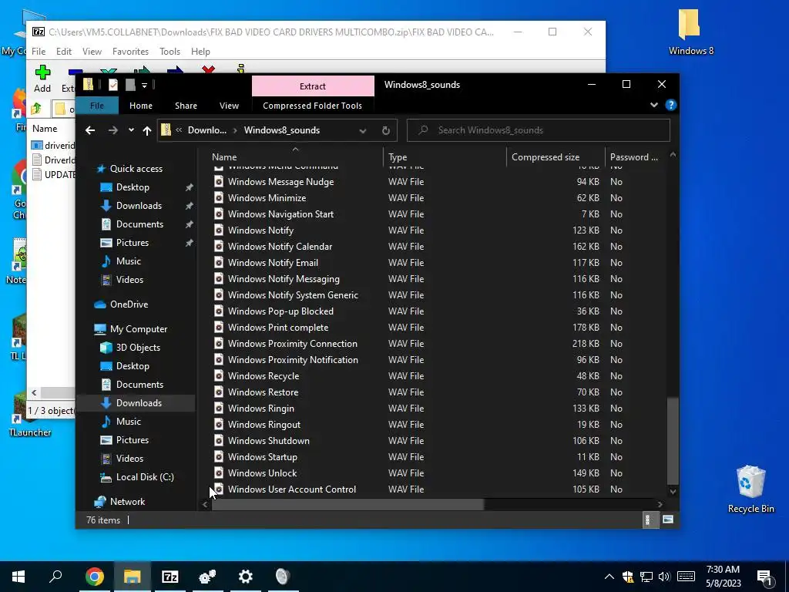Open Chrome from the taskbar

tap(94, 577)
